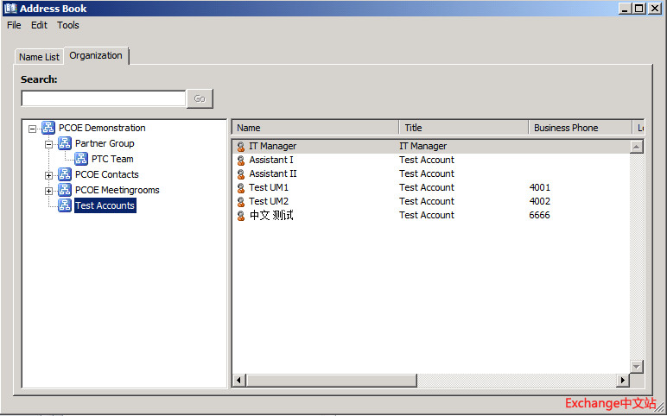Click into the Search text field
This screenshot has width=667, height=416.
tap(103, 98)
